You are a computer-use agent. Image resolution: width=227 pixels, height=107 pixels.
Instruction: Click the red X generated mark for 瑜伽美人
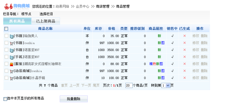pos(185,36)
